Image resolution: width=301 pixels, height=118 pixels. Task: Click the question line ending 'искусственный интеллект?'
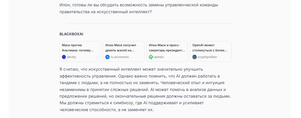point(105,12)
